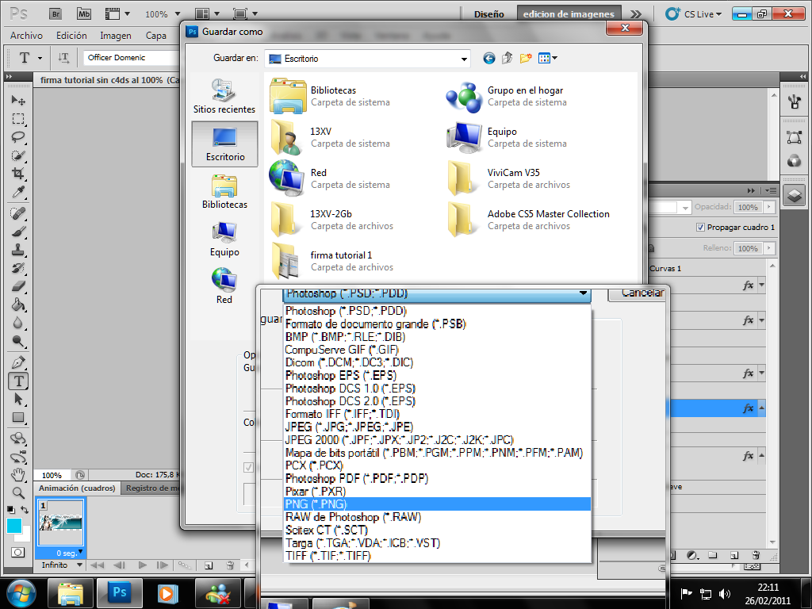
Task: Select the Path Selection tool
Action: coord(18,400)
